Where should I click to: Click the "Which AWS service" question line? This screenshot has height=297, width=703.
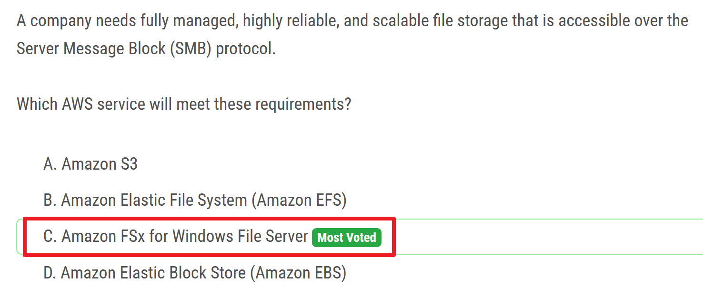184,104
